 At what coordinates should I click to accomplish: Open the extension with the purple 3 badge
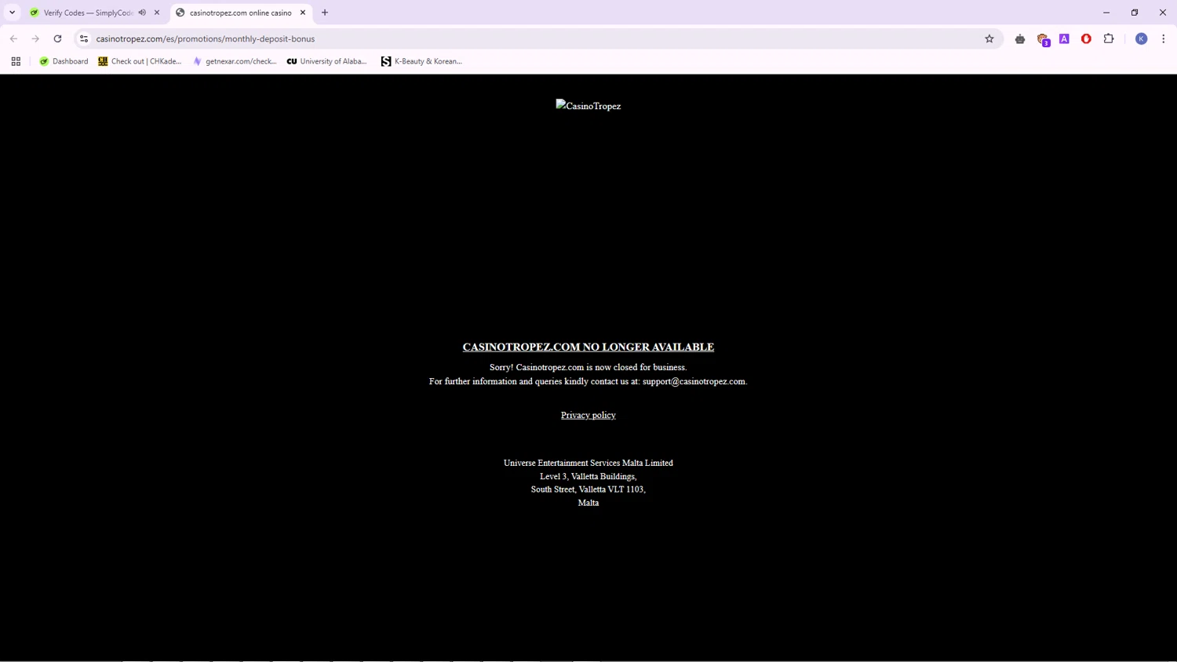point(1043,39)
